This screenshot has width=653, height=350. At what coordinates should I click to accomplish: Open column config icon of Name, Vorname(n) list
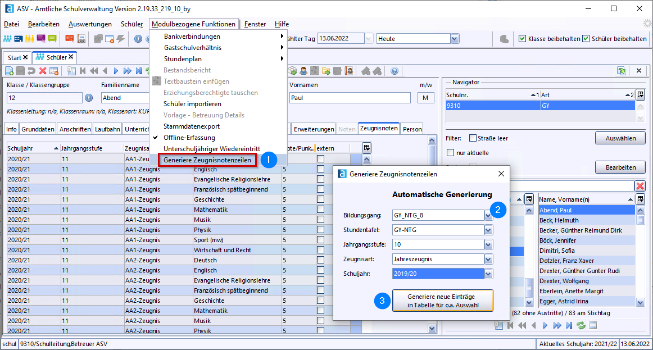click(x=641, y=199)
